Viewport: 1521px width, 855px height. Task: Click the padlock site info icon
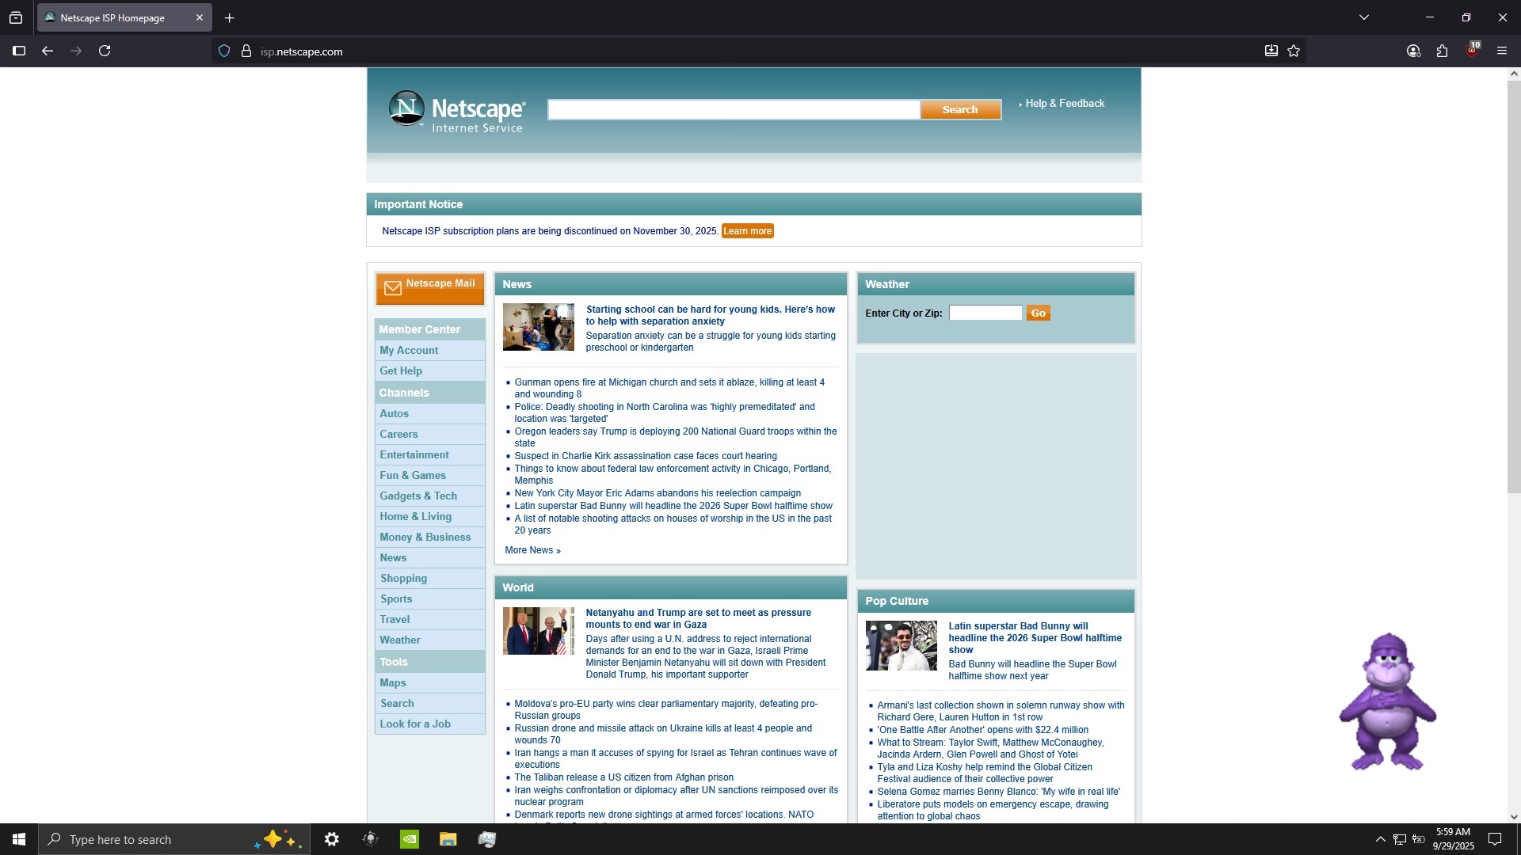point(246,51)
